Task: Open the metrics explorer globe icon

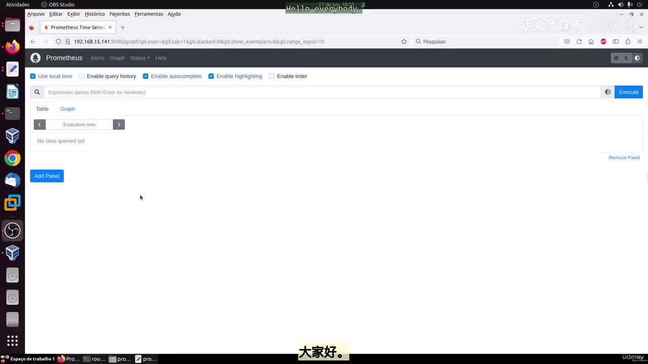Action: (607, 92)
